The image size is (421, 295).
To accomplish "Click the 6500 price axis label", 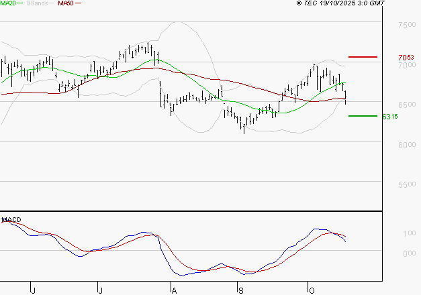I will [x=407, y=105].
